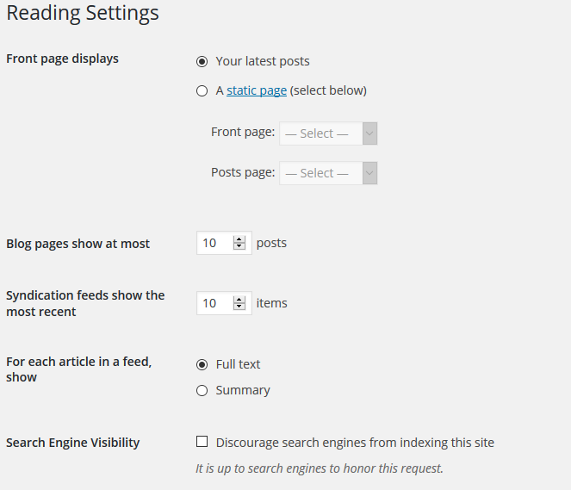Open the Posts page select dropdown
Viewport: 571px width, 490px height.
click(x=328, y=173)
